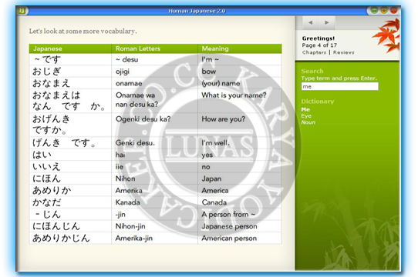Screen dimensions: 418x277
Task: Click the 'onamae' cell
Action: 154,83
